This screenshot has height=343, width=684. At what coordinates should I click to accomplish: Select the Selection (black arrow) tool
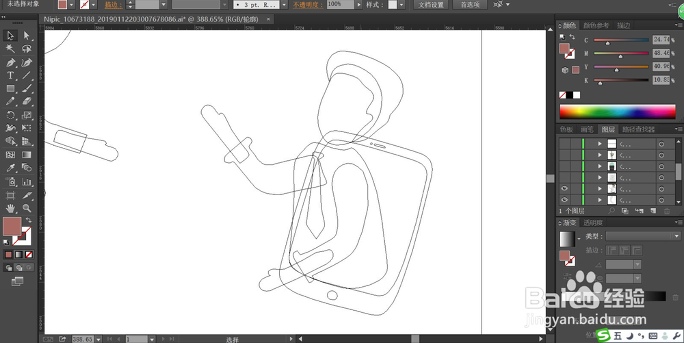(x=10, y=36)
